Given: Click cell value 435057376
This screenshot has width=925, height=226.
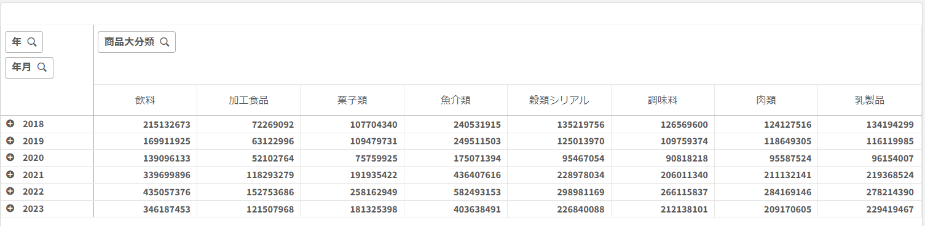Looking at the screenshot, I should click(x=167, y=192).
